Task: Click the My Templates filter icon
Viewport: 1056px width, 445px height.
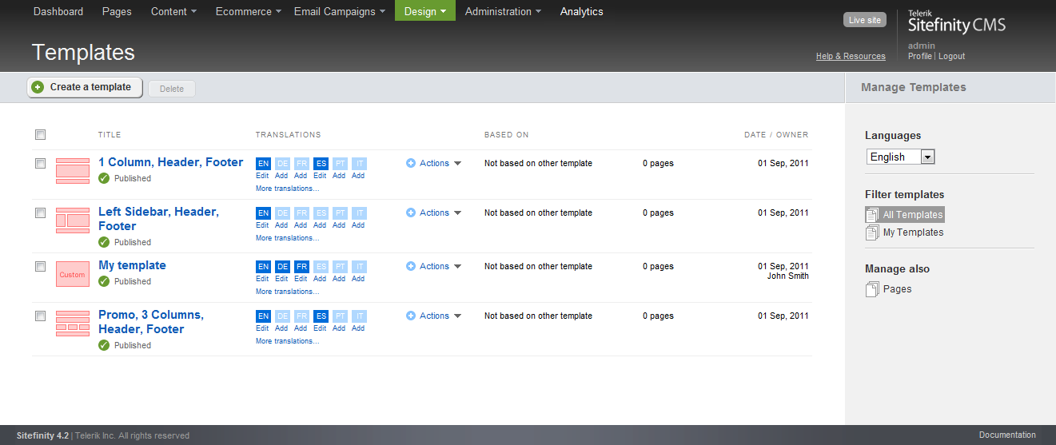Action: point(872,232)
